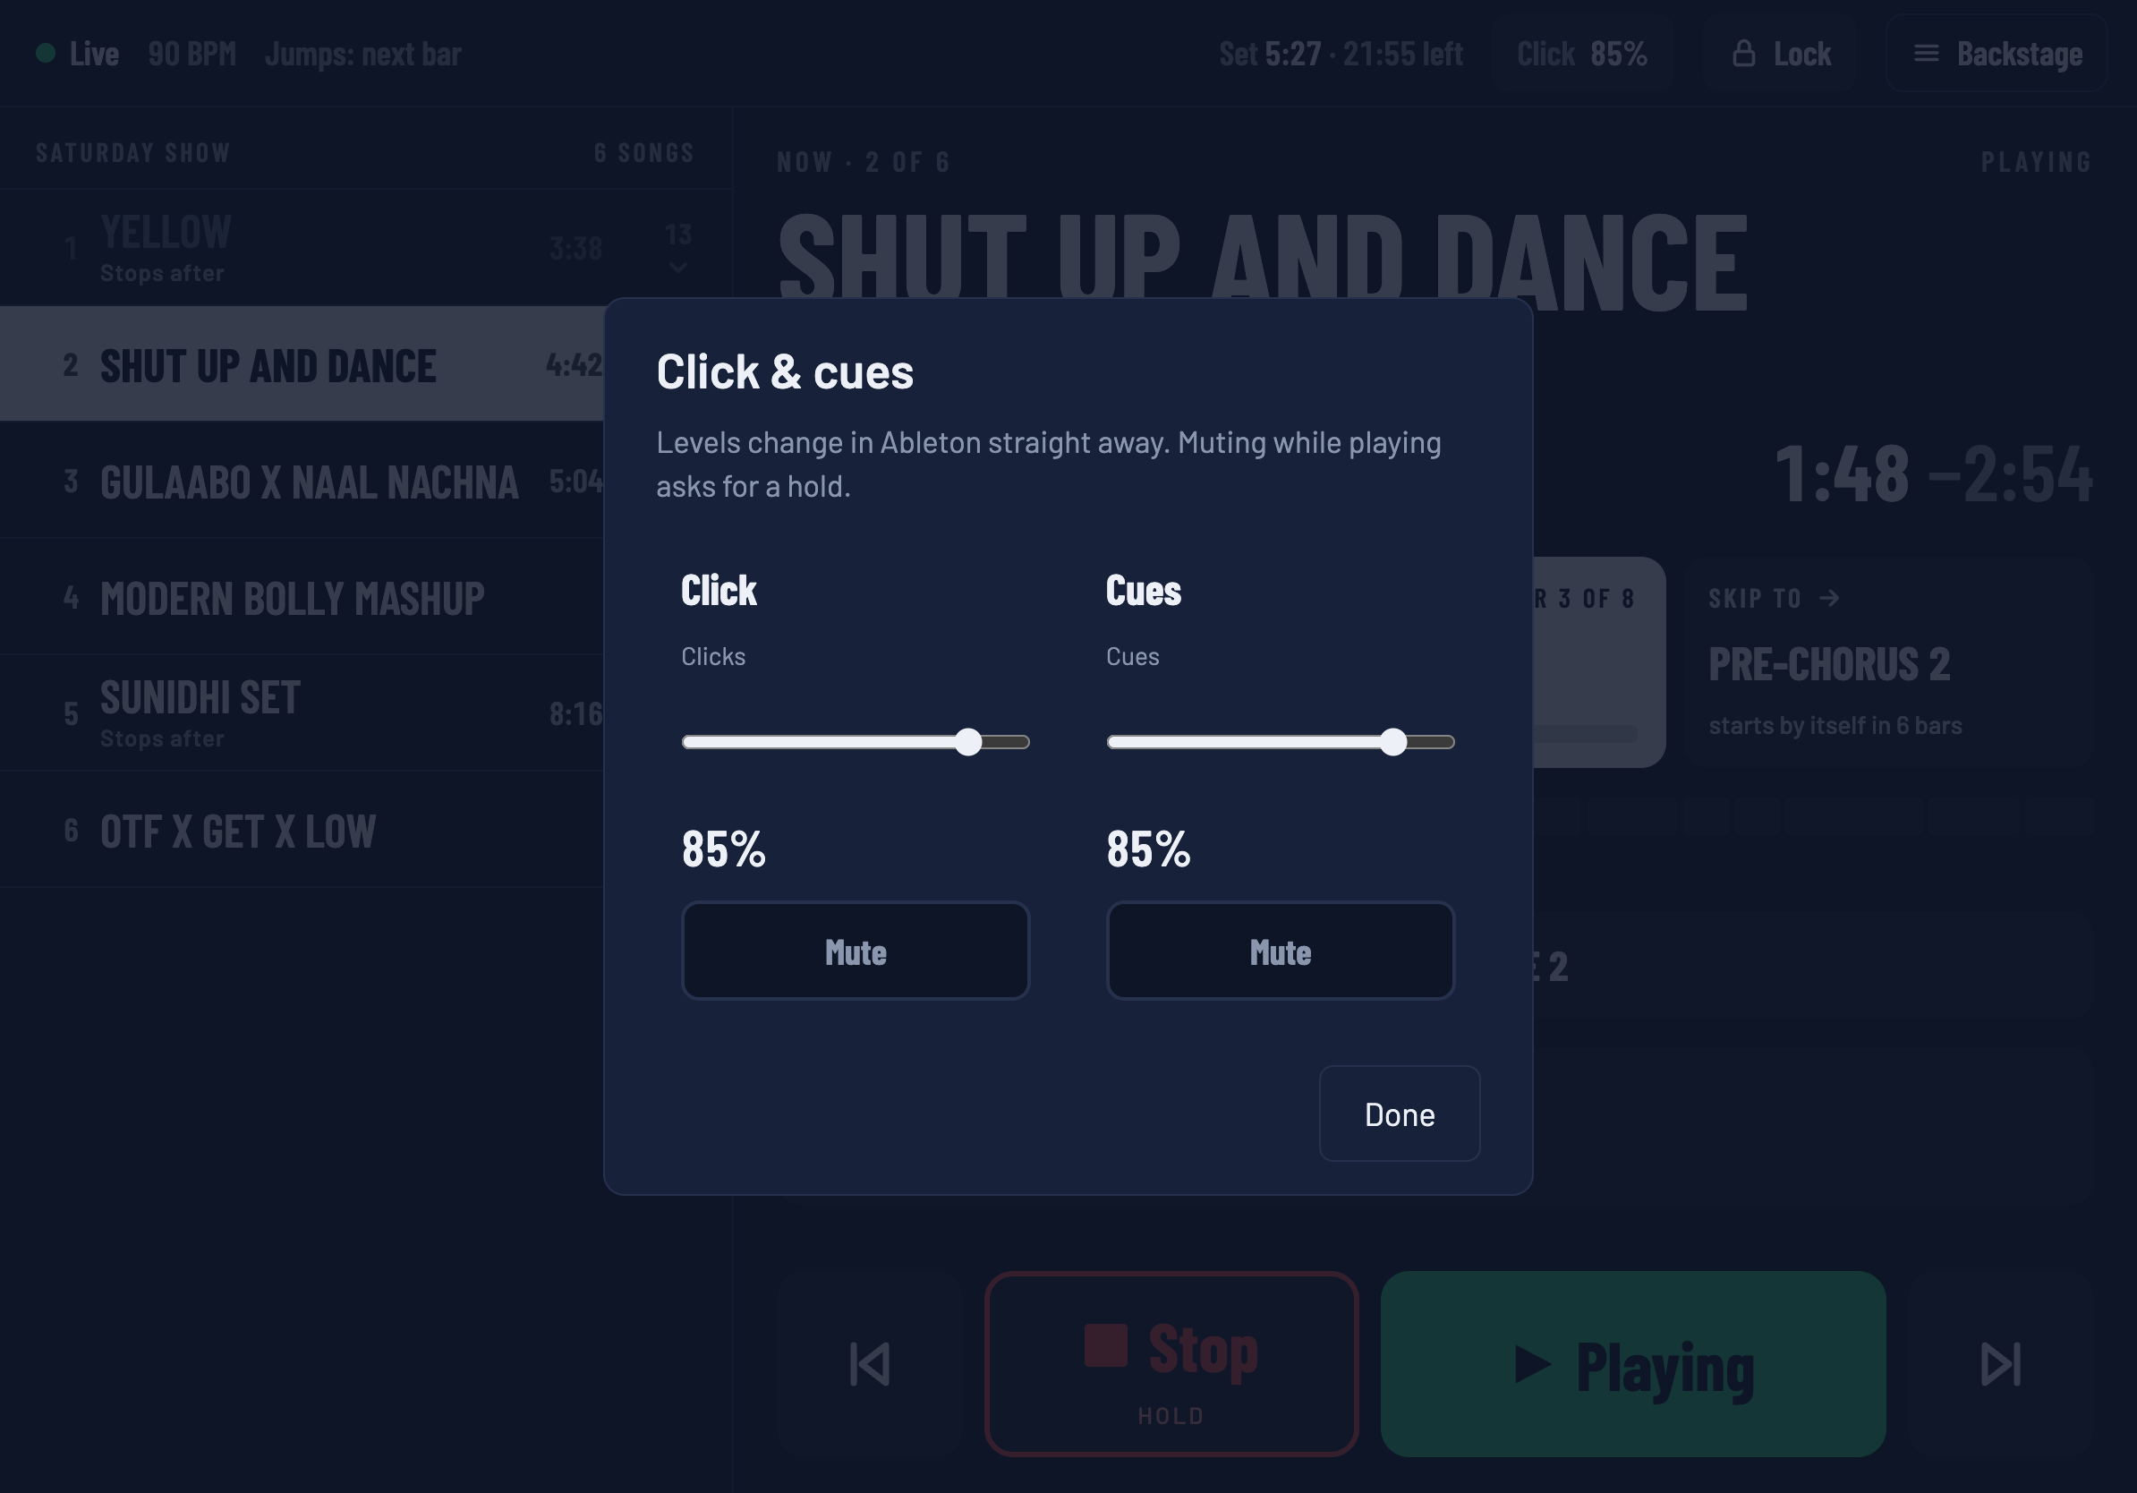Click the Cues 85% percentage in dialog
The height and width of the screenshot is (1493, 2137).
click(x=1147, y=848)
